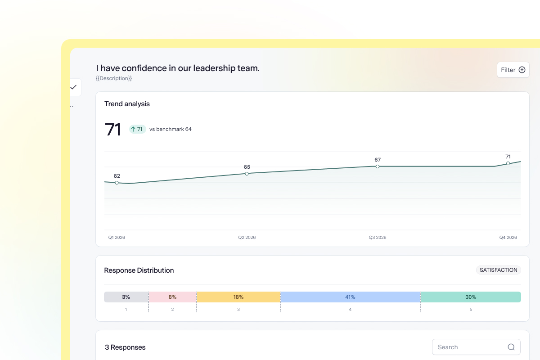Click scale label 4 under distribution bar
This screenshot has height=360, width=540.
pyautogui.click(x=350, y=310)
